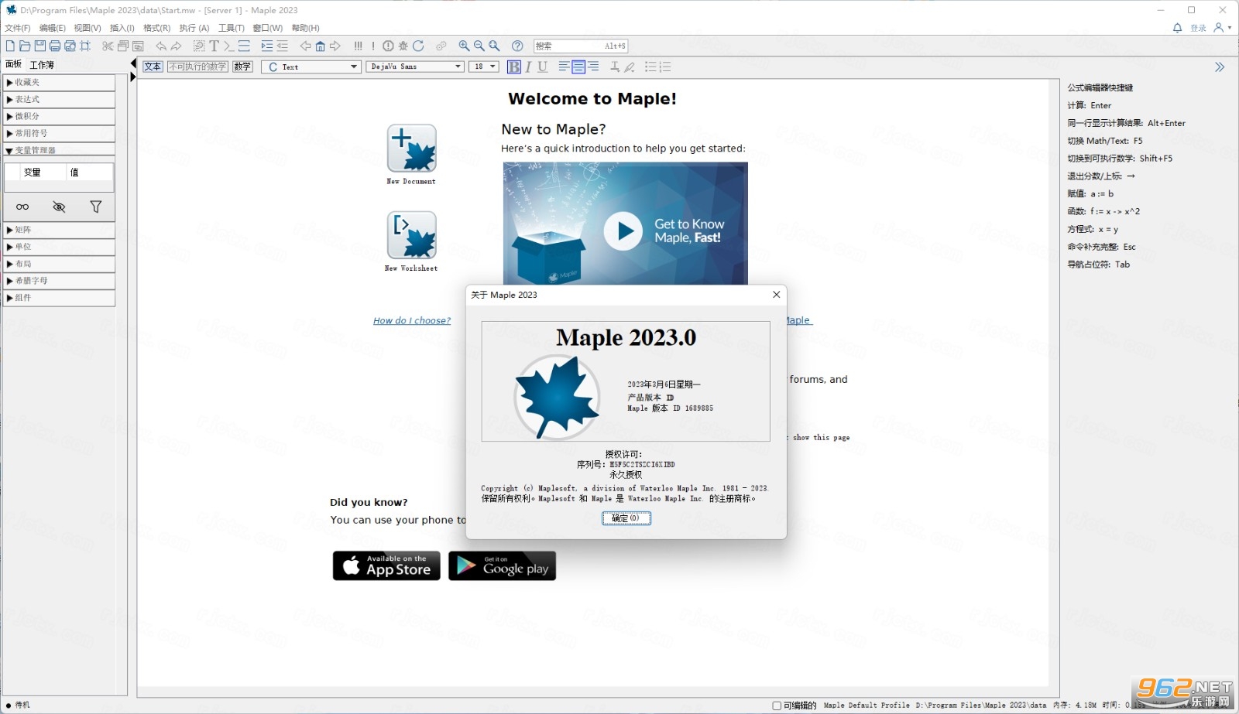This screenshot has width=1239, height=714.
Task: Click the New Worksheet icon
Action: [x=411, y=235]
